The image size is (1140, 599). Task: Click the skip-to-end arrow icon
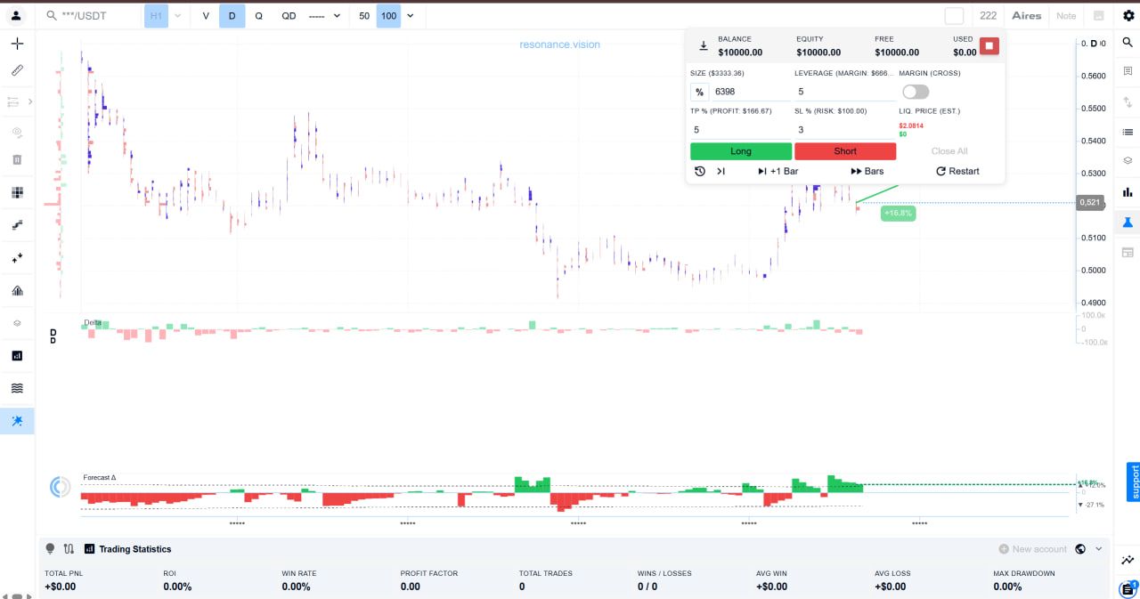pos(721,171)
